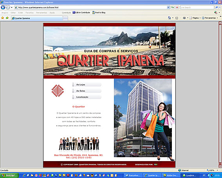Click the PT language indicator in tray

click(204, 175)
